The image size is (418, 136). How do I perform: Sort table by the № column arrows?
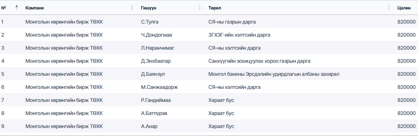tap(17, 8)
